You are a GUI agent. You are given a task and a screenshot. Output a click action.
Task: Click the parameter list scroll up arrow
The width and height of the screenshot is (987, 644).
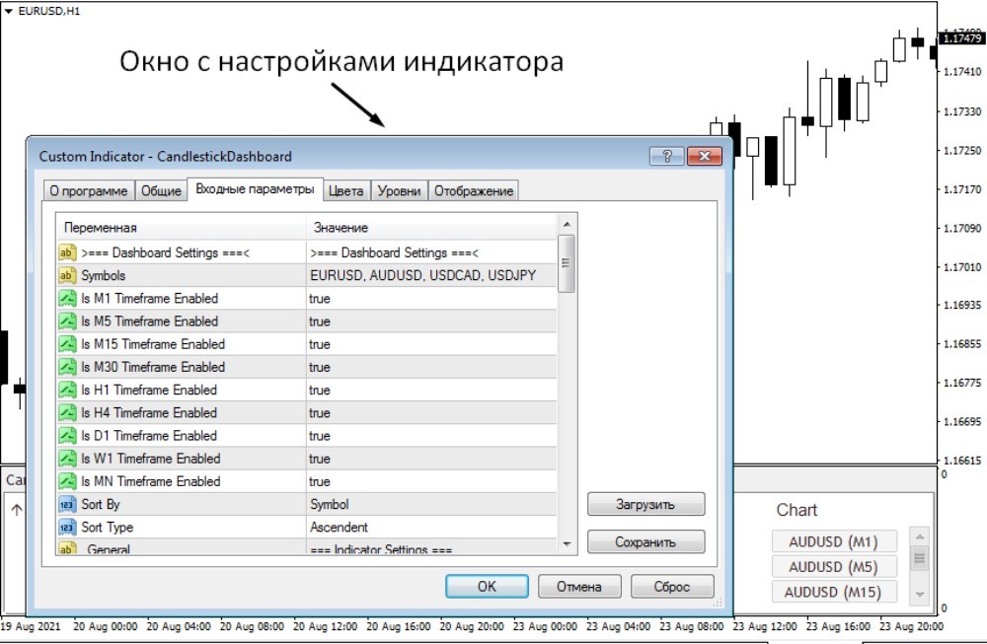click(x=567, y=225)
